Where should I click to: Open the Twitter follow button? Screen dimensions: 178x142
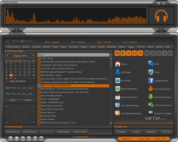(x=136, y=132)
